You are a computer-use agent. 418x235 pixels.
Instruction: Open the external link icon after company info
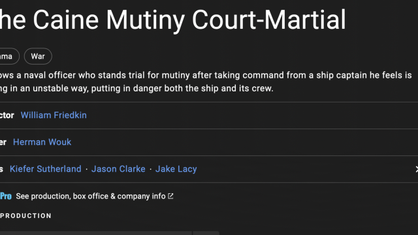point(170,196)
